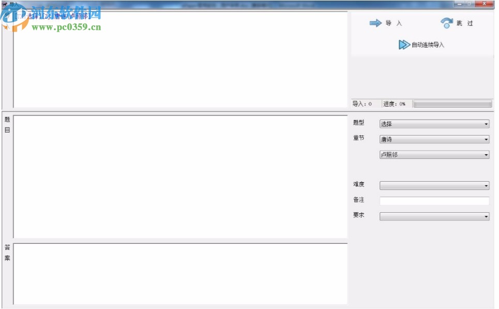Minimize the import window
Viewport: 499px width, 309px height.
pos(459,4)
